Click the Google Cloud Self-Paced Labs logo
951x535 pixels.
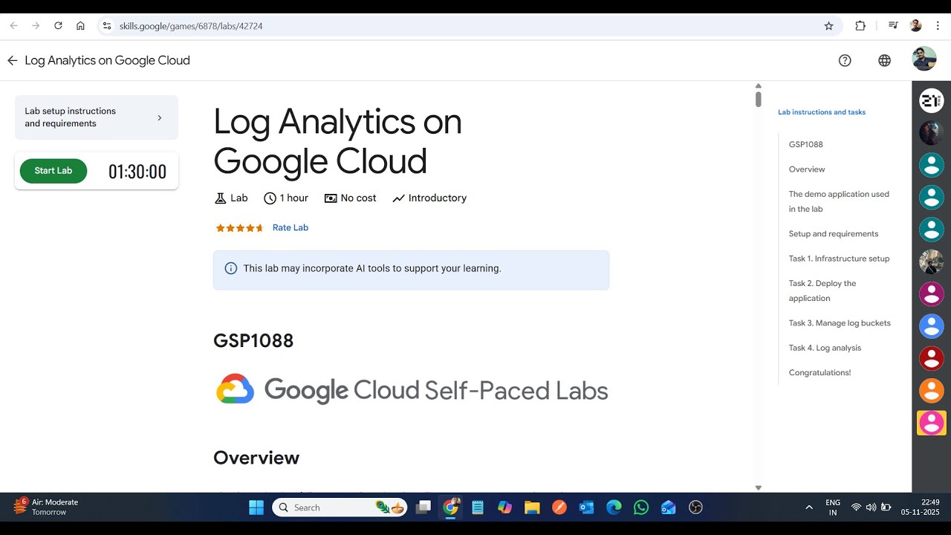click(x=412, y=389)
